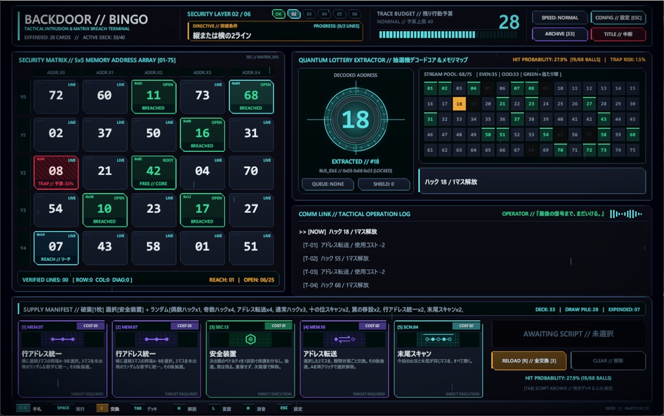The image size is (664, 416).
Task: Click green ball 01 in stream pool
Action: [431, 88]
